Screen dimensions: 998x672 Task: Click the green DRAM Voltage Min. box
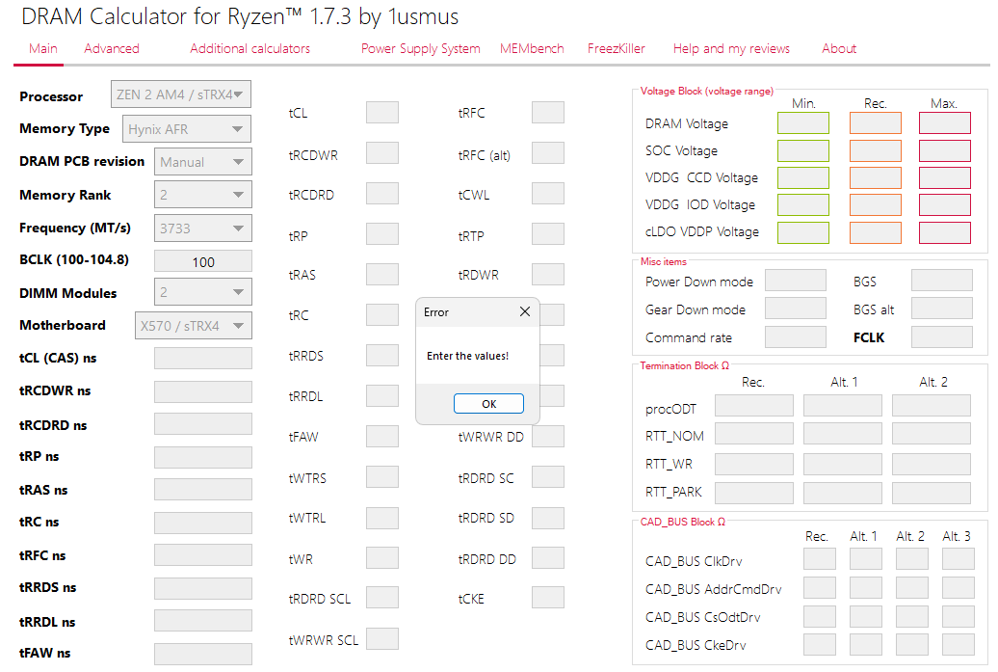click(x=803, y=123)
